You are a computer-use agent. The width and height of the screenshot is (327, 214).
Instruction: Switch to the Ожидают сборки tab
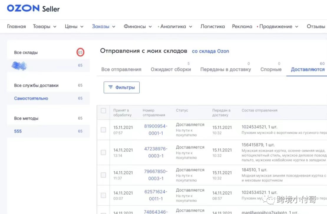(x=171, y=70)
